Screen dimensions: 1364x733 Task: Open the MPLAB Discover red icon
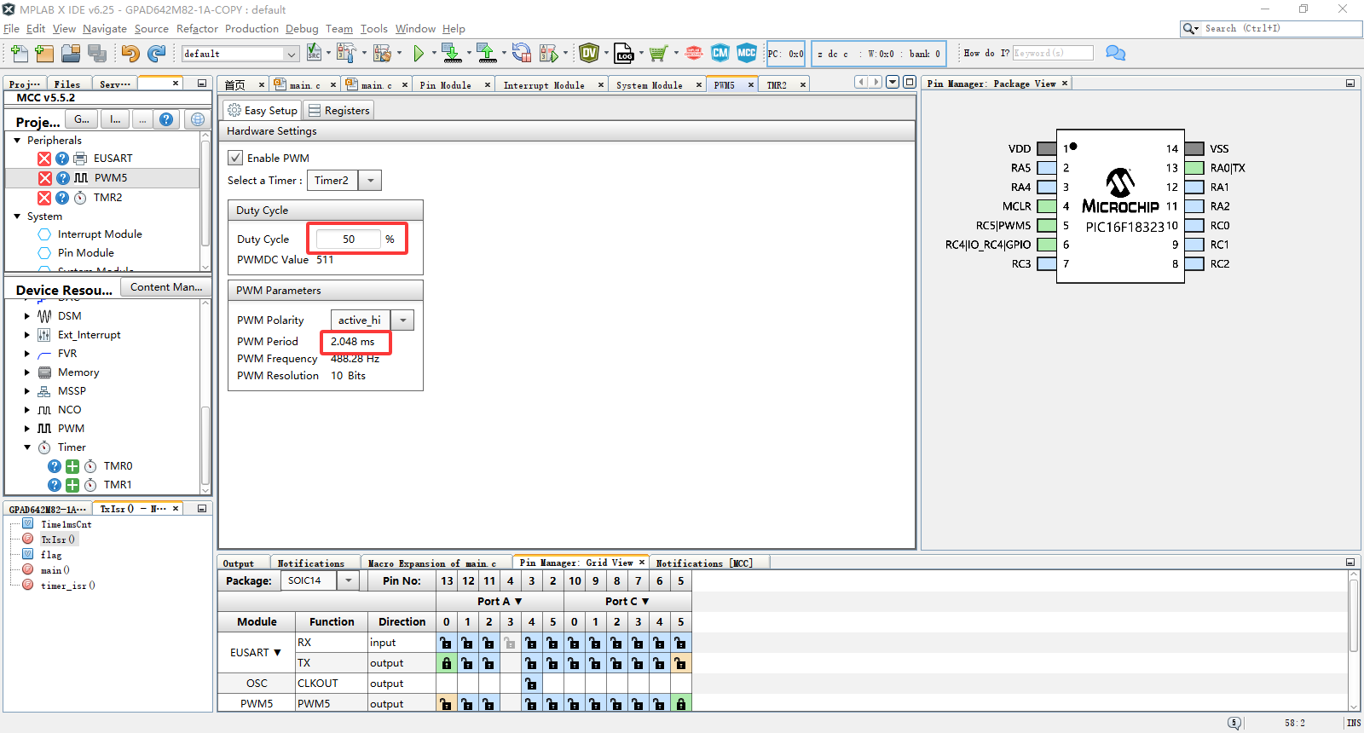pyautogui.click(x=694, y=53)
